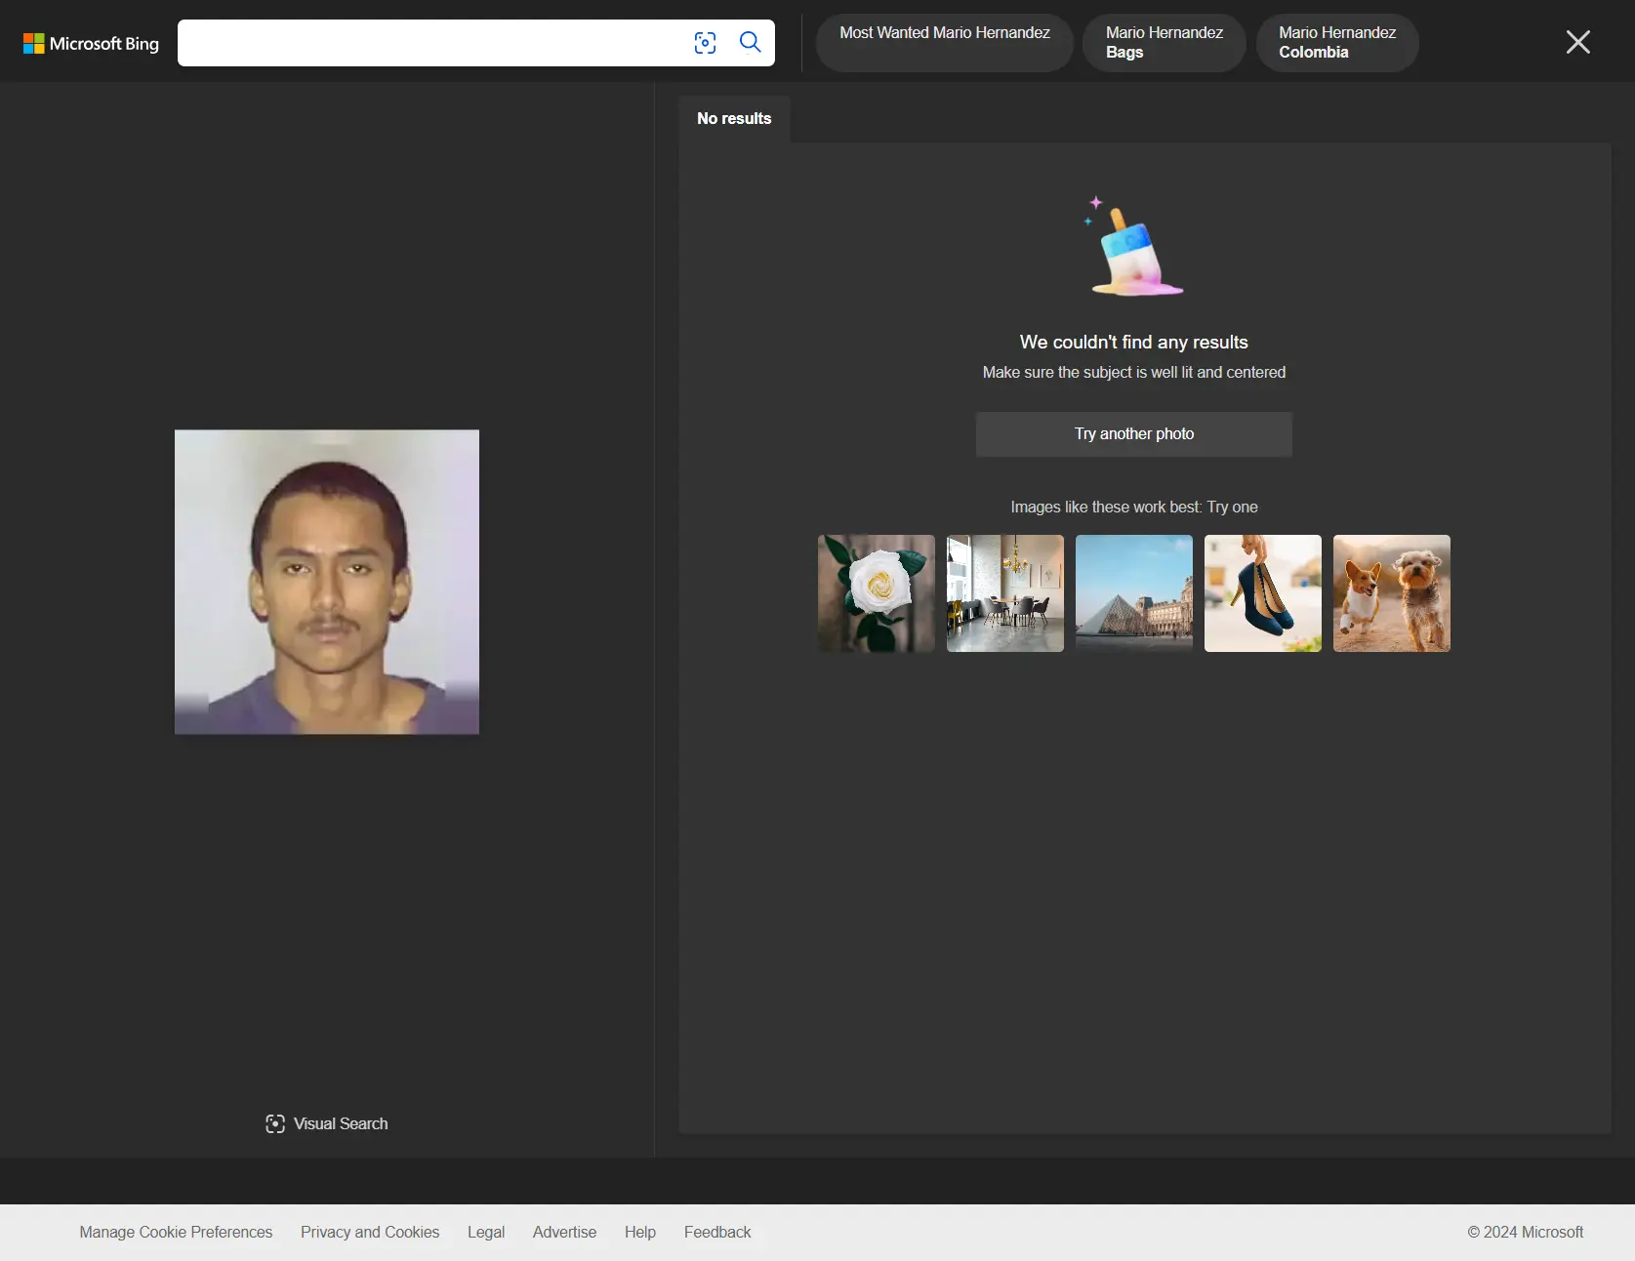Click the Microsoft Bing logo
The width and height of the screenshot is (1635, 1261).
(x=91, y=43)
